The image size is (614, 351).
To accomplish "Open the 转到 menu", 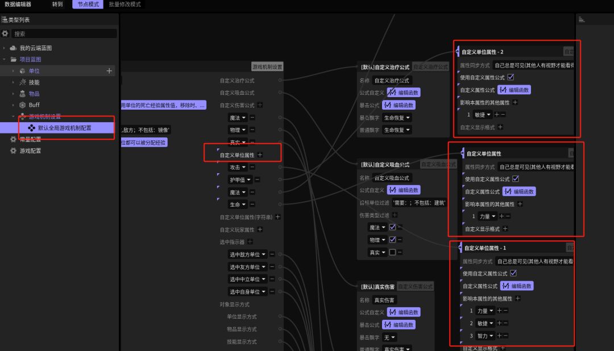I will (x=57, y=5).
